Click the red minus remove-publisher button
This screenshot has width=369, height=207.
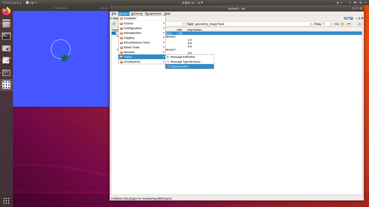tap(349, 24)
